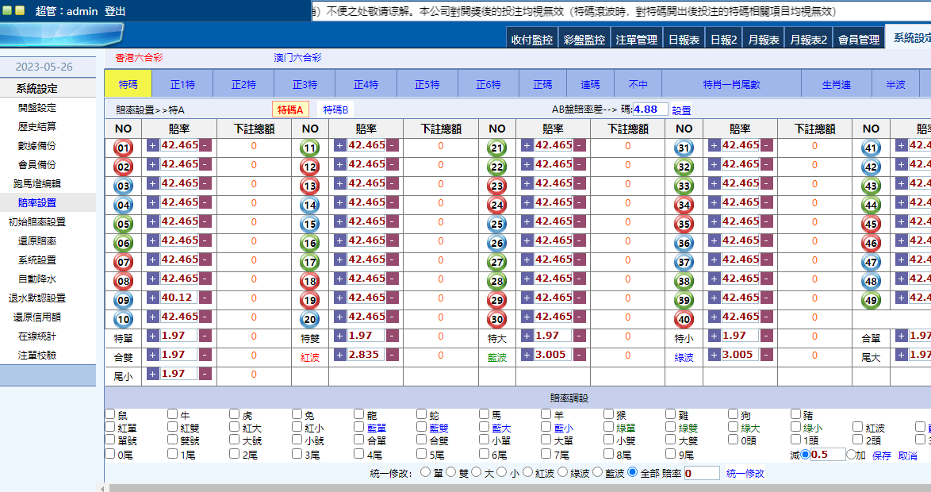The width and height of the screenshot is (931, 492).
Task: Click the blue ball number 31 icon
Action: pyautogui.click(x=684, y=148)
